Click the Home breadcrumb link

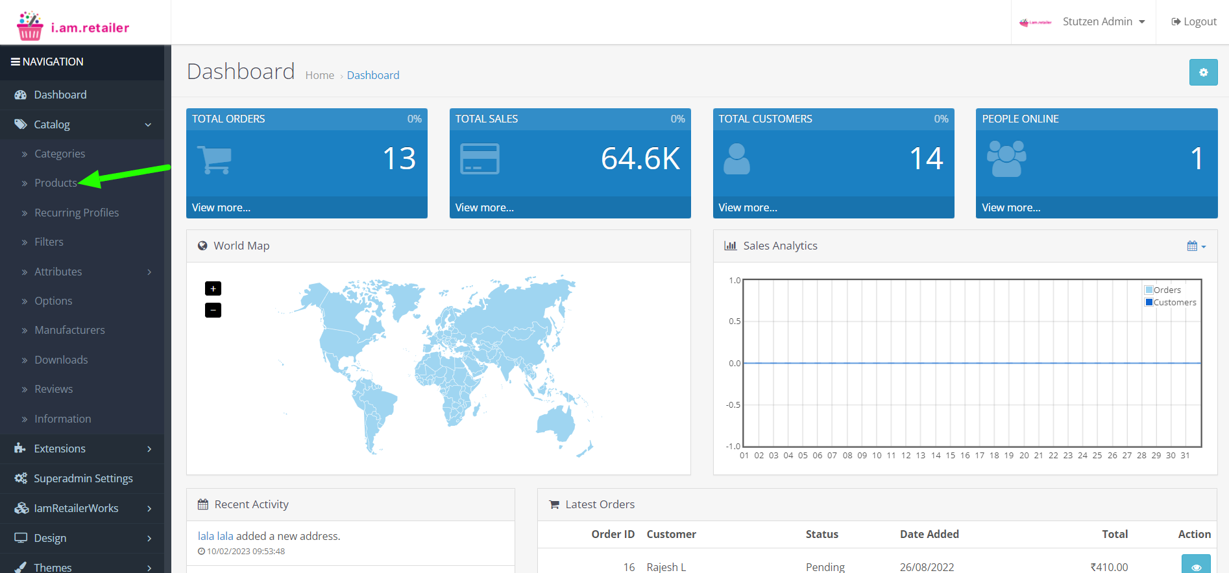tap(320, 75)
